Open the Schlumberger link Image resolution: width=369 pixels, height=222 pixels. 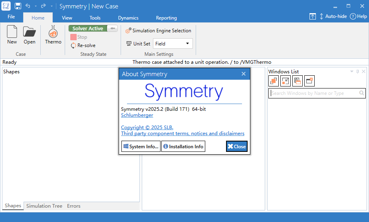(x=137, y=115)
